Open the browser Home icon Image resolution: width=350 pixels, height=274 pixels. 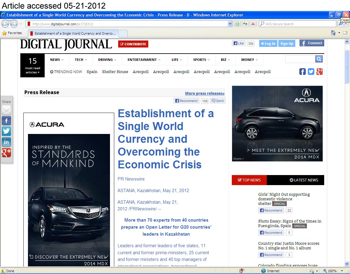333,33
